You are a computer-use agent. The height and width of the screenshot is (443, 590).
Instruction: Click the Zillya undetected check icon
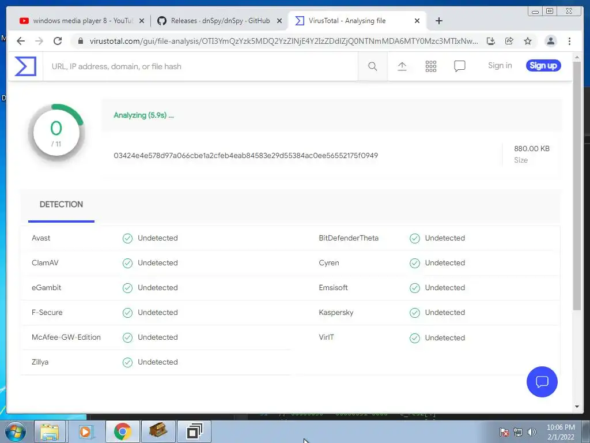coord(127,362)
